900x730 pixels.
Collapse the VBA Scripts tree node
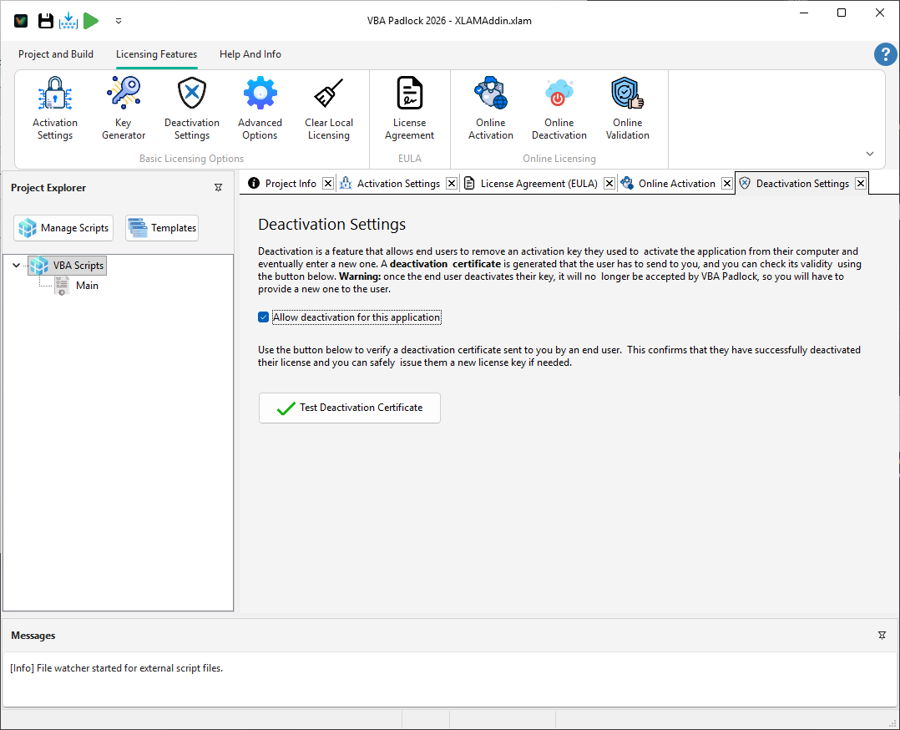click(16, 265)
